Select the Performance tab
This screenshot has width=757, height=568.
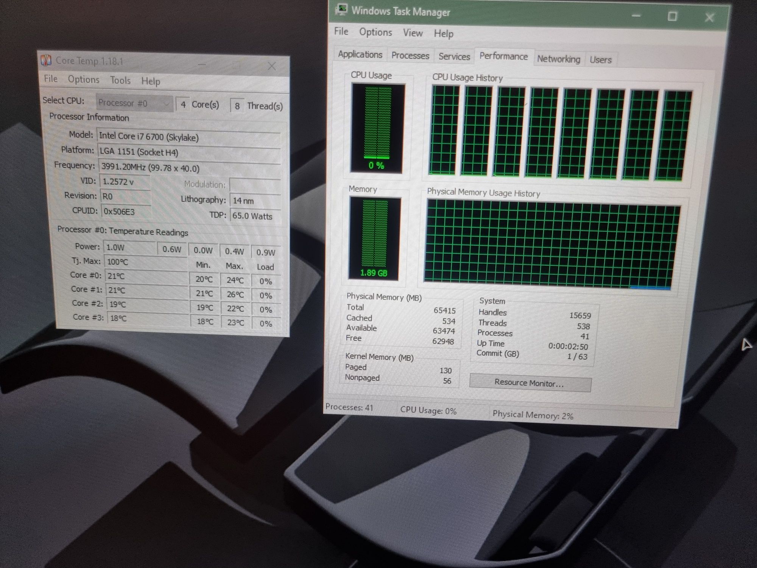tap(503, 56)
